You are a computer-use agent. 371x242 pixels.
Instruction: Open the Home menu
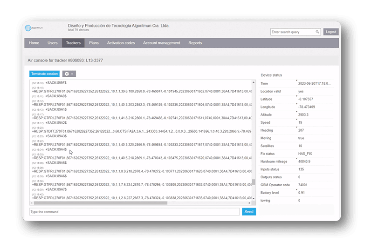coord(34,43)
